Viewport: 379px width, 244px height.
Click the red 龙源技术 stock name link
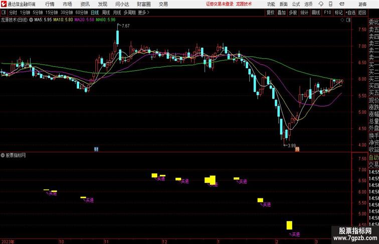(244, 4)
